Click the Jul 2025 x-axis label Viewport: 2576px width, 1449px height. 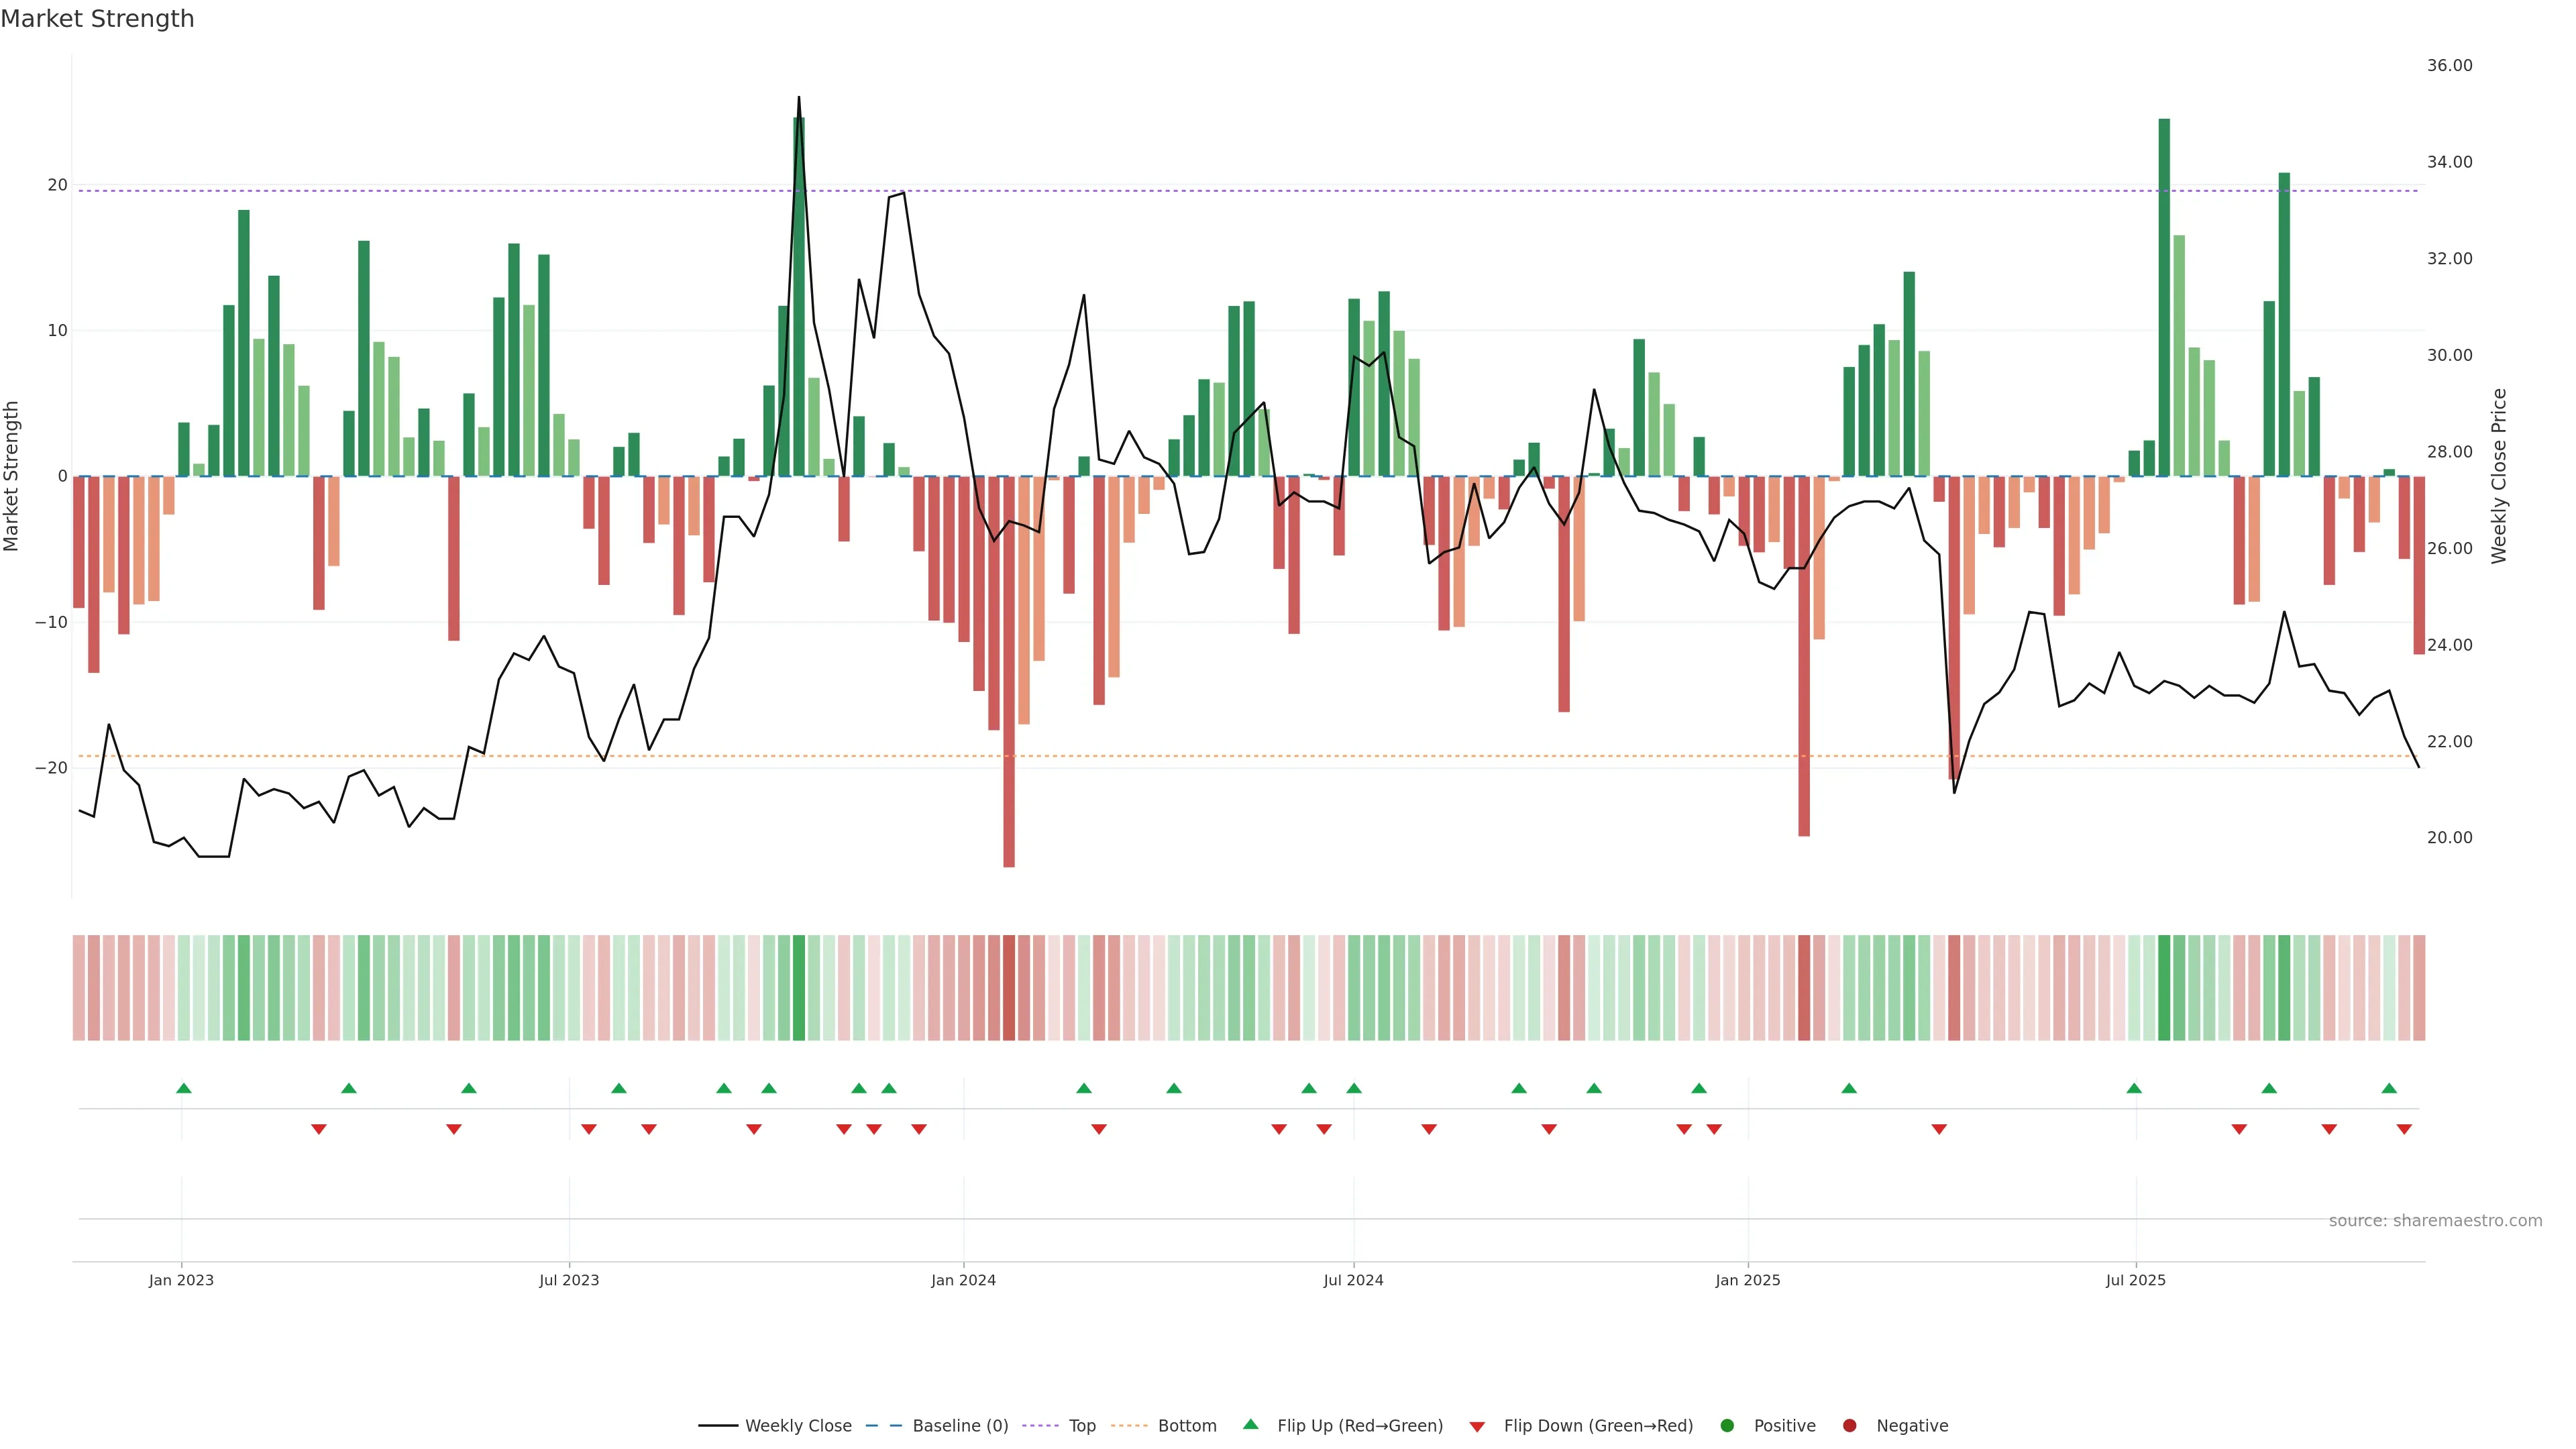coord(2135,1280)
